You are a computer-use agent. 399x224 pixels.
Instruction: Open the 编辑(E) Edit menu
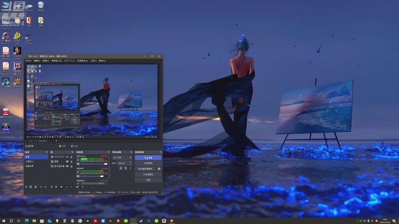pyautogui.click(x=37, y=61)
